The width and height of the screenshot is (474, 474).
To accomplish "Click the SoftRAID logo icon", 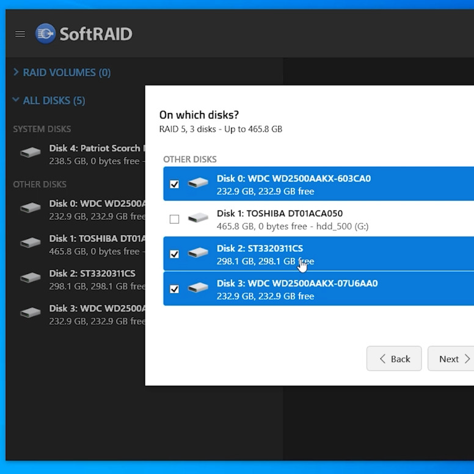I will tap(45, 34).
